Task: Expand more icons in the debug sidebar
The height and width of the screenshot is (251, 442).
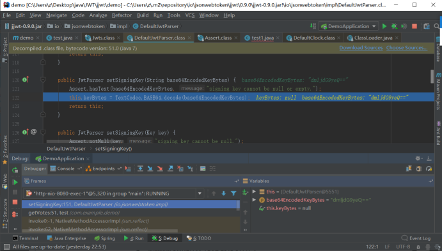Action: [x=15, y=229]
